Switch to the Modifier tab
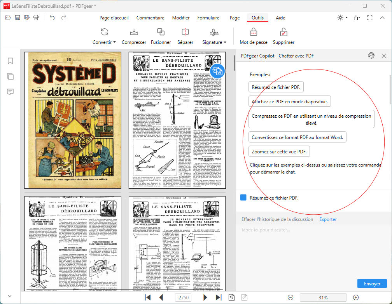The height and width of the screenshot is (304, 392). 181,18
